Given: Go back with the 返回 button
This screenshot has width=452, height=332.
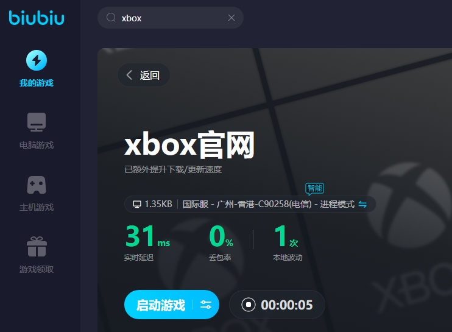Looking at the screenshot, I should click(x=144, y=75).
